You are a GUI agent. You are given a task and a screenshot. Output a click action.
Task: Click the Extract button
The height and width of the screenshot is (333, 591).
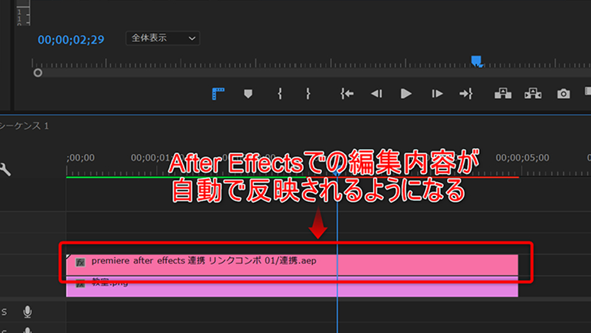(x=533, y=94)
